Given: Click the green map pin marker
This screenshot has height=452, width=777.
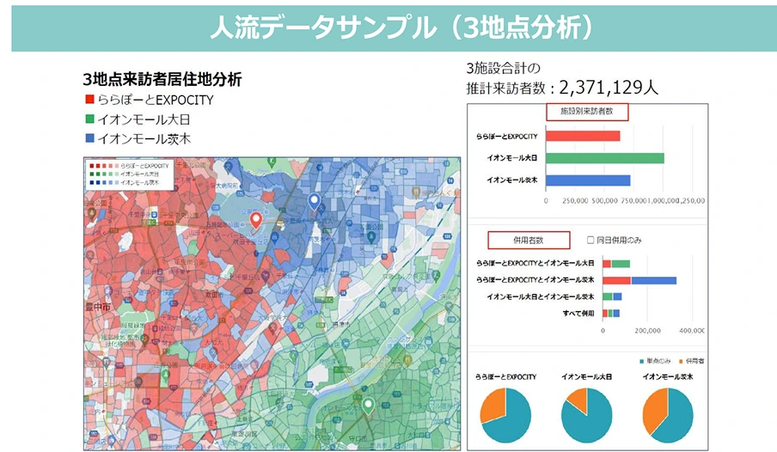Looking at the screenshot, I should click(x=368, y=406).
